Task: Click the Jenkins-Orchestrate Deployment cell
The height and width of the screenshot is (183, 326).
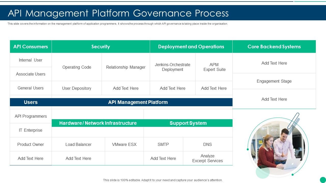Action: pos(172,67)
